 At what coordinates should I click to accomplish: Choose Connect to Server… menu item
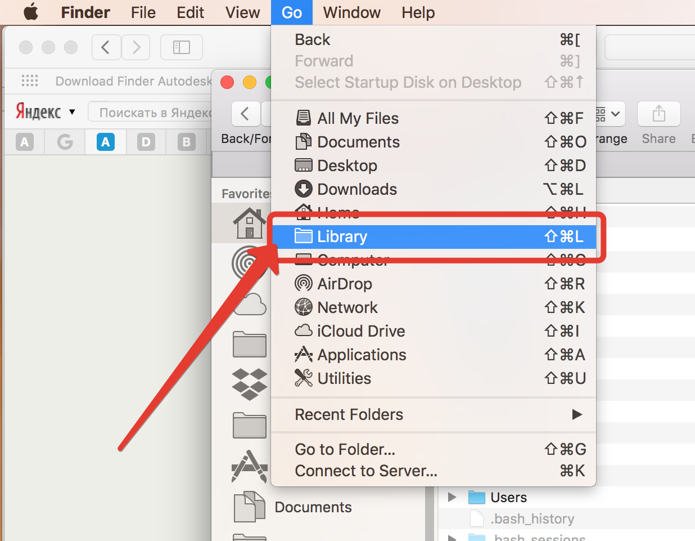434,471
